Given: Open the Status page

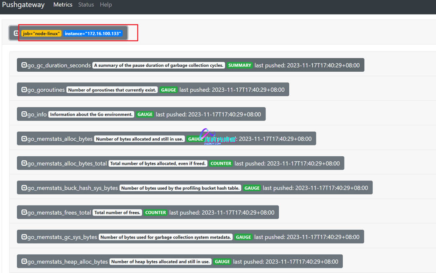Looking at the screenshot, I should coord(86,5).
